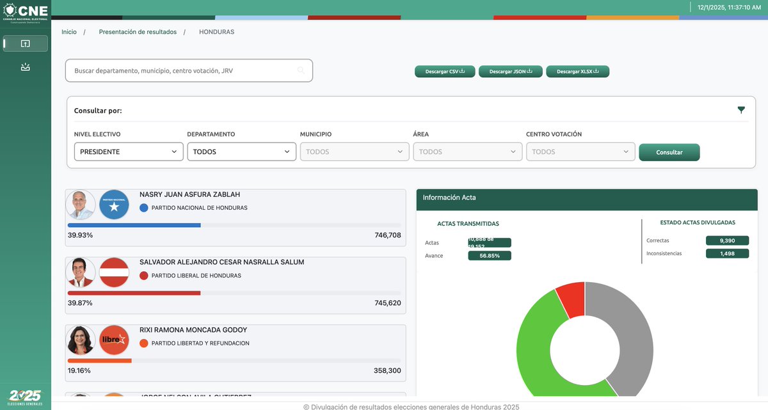Click Inconsistencias 1,498 badge

pyautogui.click(x=727, y=254)
